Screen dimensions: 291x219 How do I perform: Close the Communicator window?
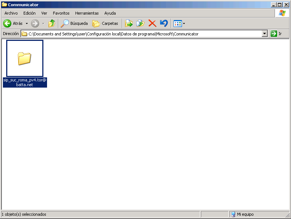point(286,5)
